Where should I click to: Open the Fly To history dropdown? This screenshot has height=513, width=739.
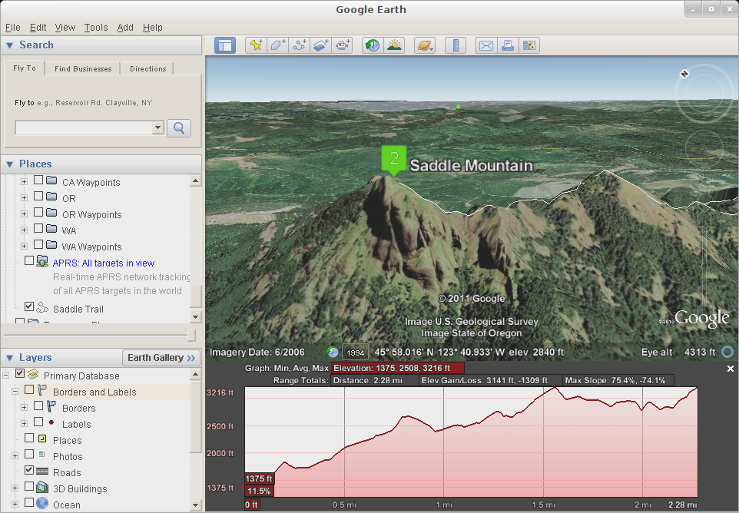click(158, 127)
